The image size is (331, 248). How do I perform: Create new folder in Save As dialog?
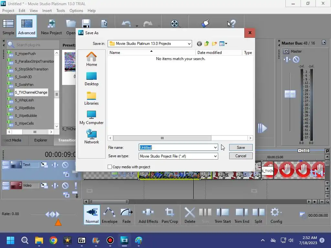coord(214,44)
